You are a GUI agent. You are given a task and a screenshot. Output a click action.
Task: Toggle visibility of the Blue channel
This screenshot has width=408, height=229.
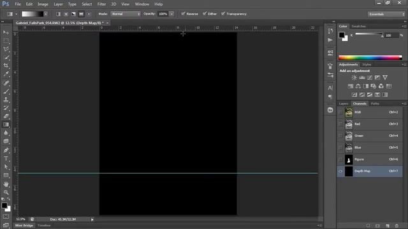340,148
